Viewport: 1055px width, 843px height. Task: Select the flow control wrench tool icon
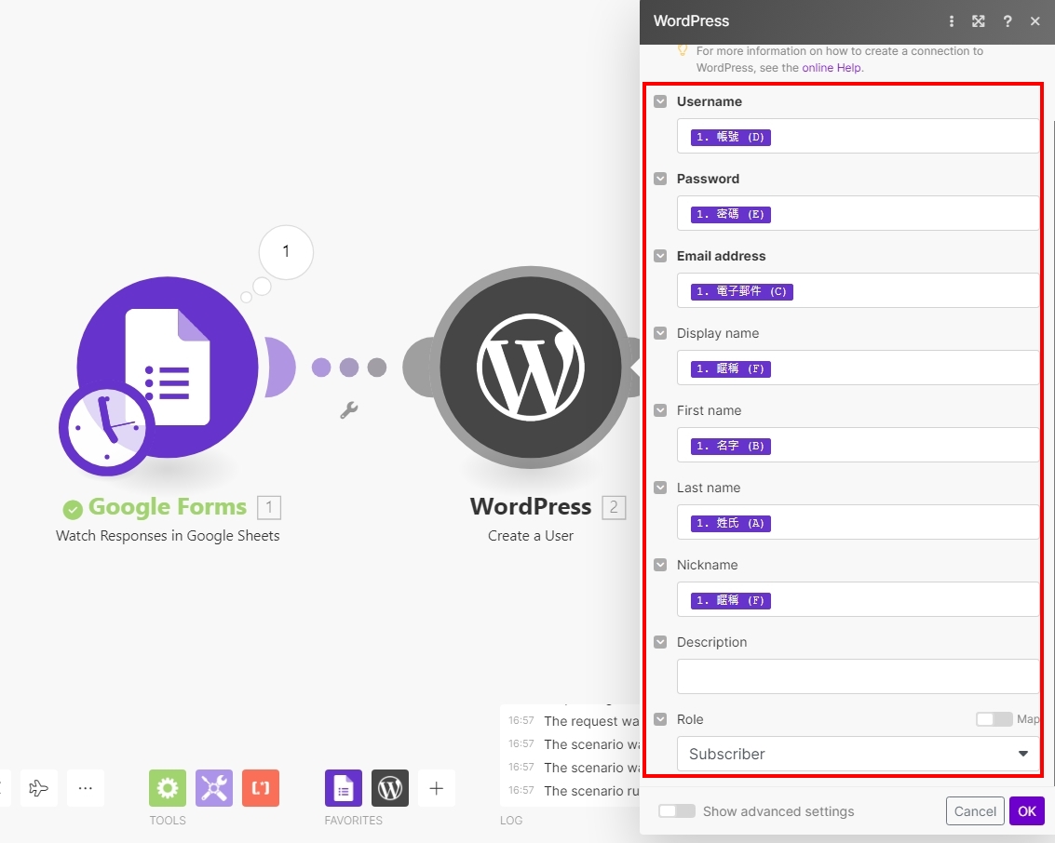214,788
